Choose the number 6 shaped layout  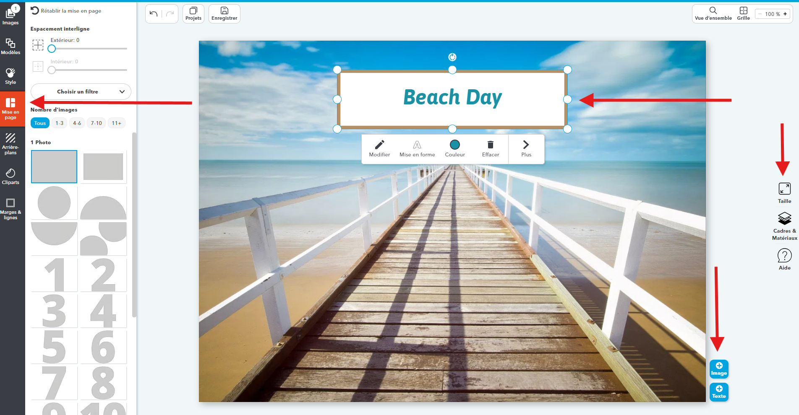point(103,347)
